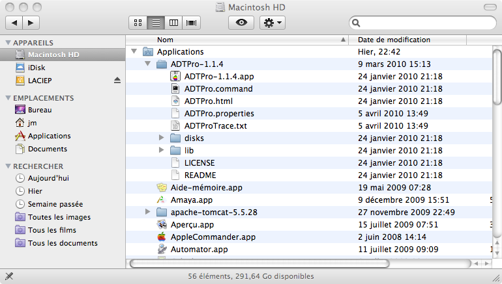
Task: Click the horizontal scrollbar left arrow
Action: point(477,264)
